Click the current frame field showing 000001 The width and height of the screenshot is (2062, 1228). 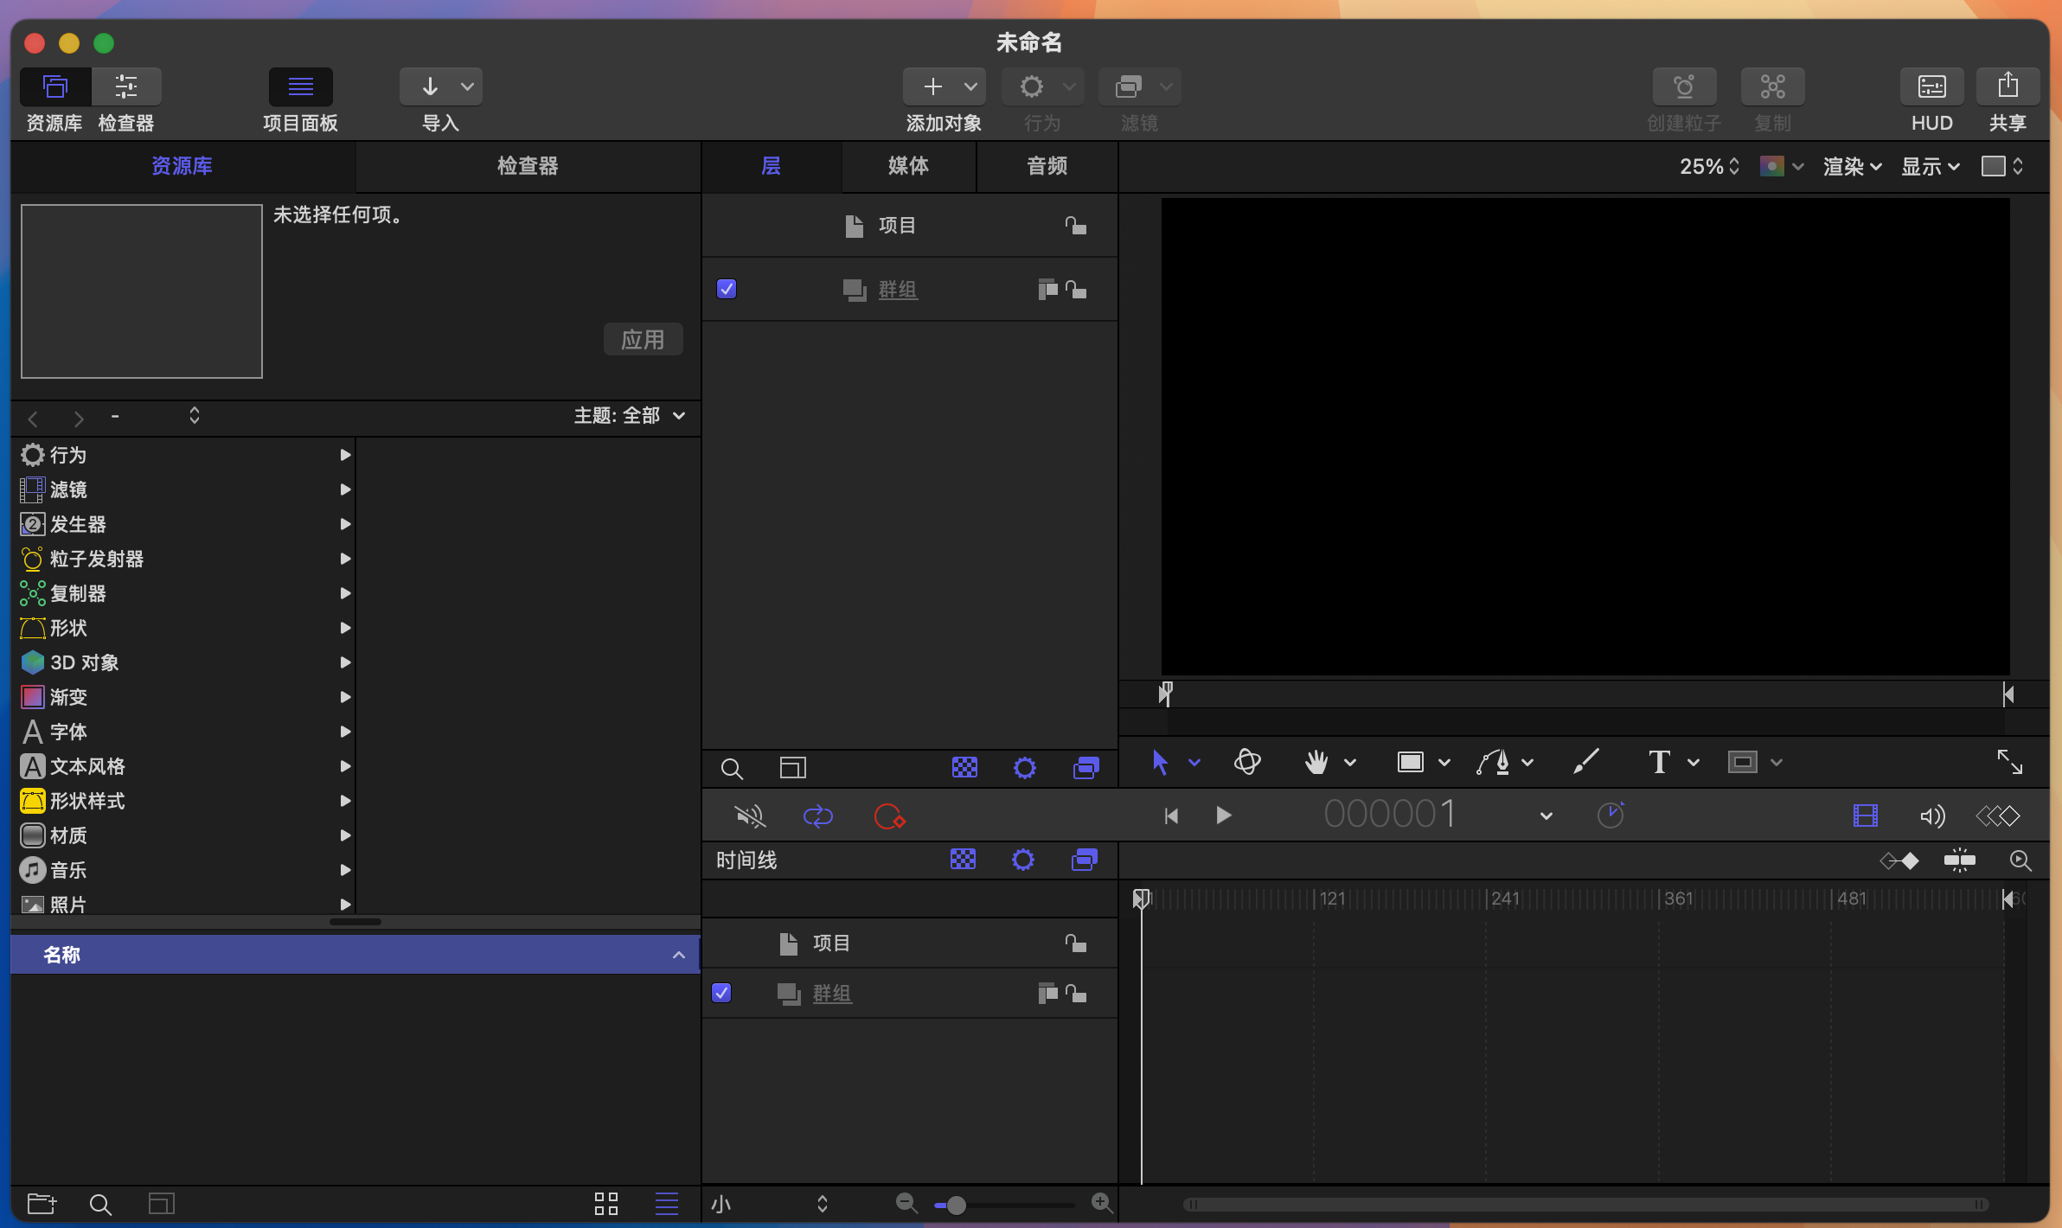point(1390,812)
